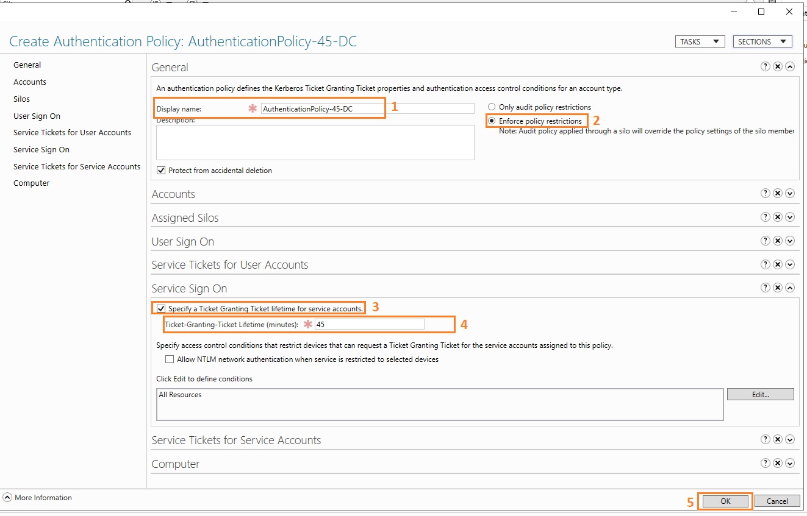
Task: Click the remove (X) icon on Assigned Silos section
Action: point(778,217)
